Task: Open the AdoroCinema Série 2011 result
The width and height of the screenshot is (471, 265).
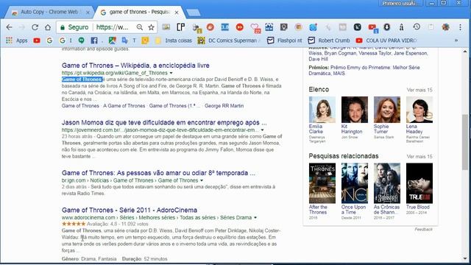Action: point(130,210)
